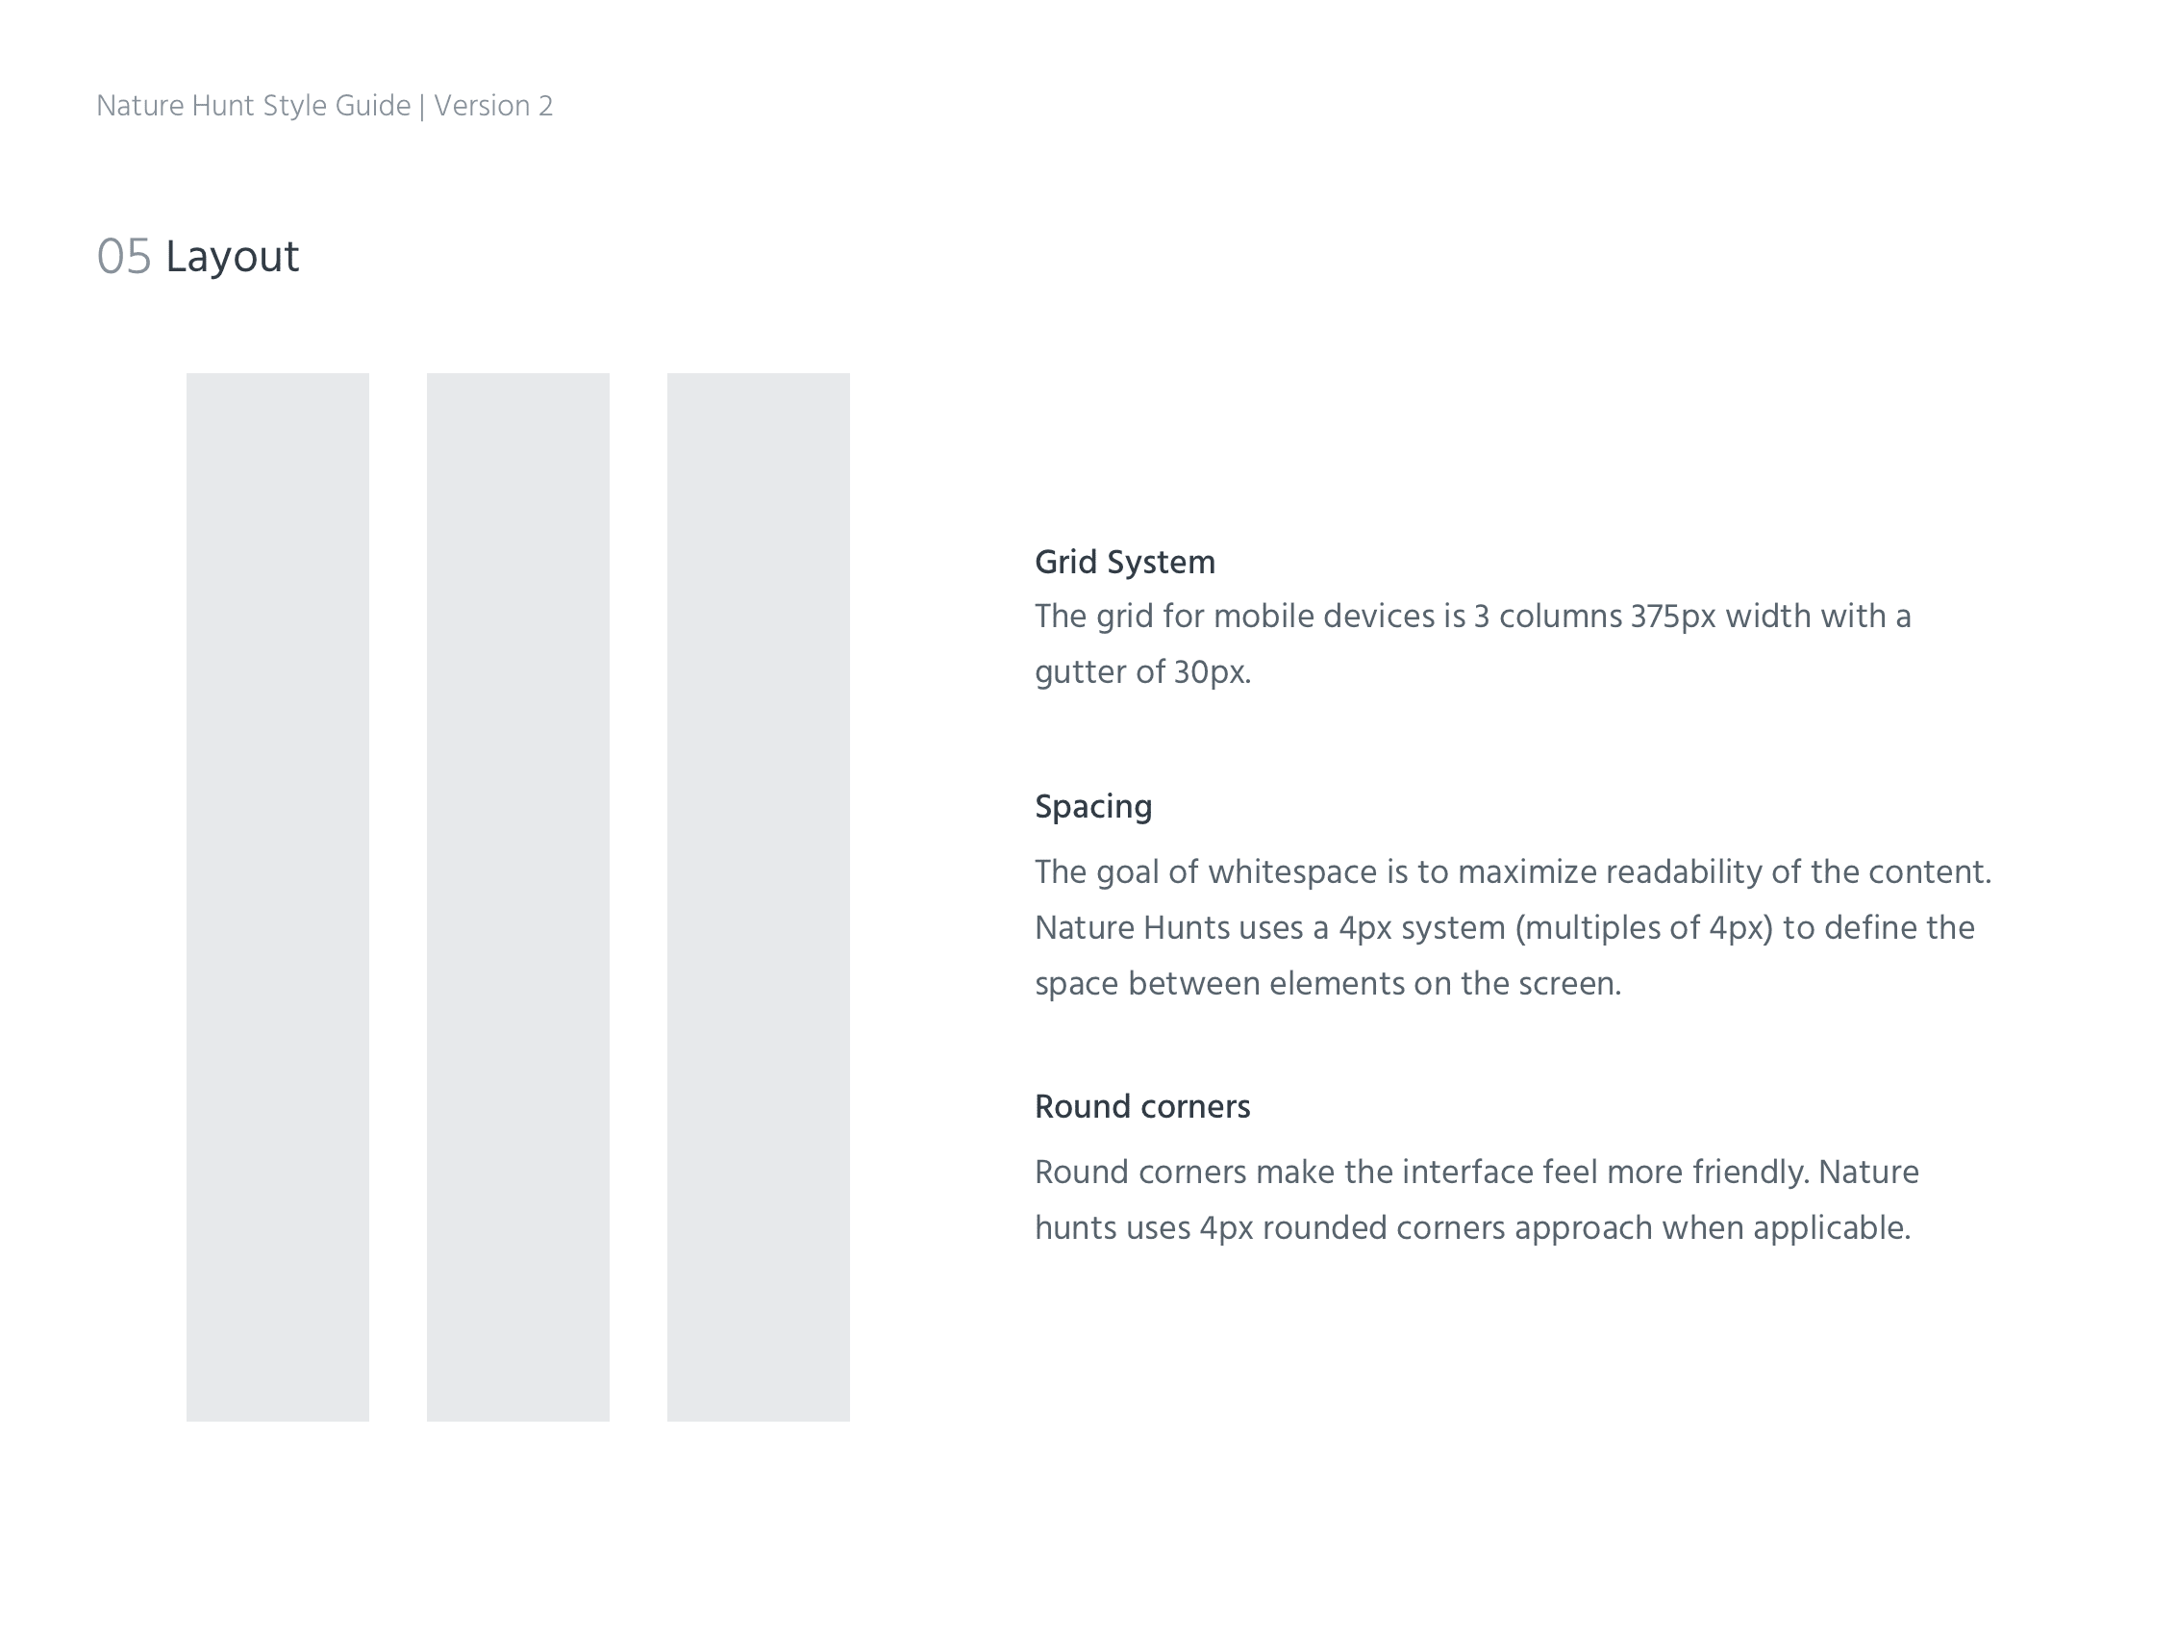Click the rightmost gray grid column
Image resolution: width=2177 pixels, height=1639 pixels.
pos(758,896)
